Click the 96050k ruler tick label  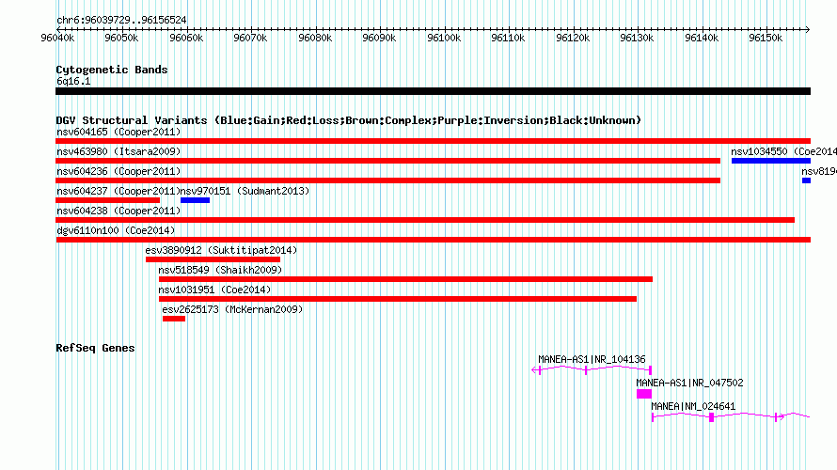click(121, 38)
